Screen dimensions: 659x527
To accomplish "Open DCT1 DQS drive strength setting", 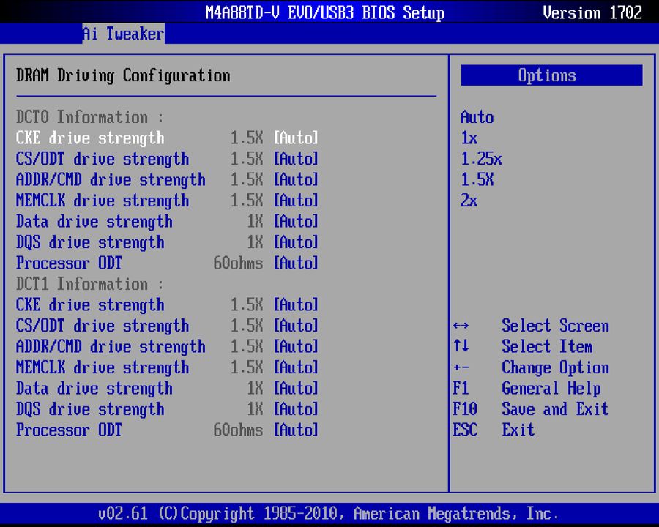I will (90, 409).
